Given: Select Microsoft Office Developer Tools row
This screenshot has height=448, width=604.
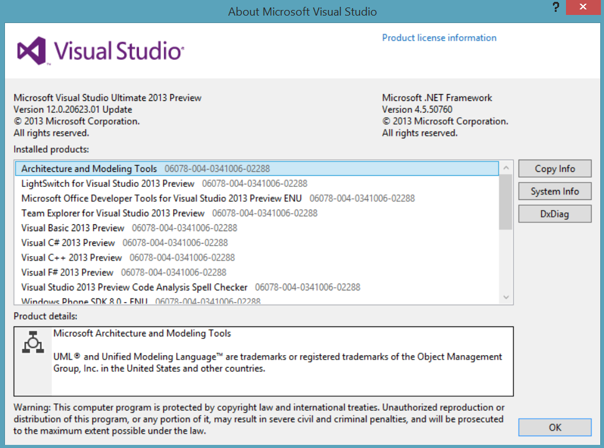Looking at the screenshot, I should point(257,198).
